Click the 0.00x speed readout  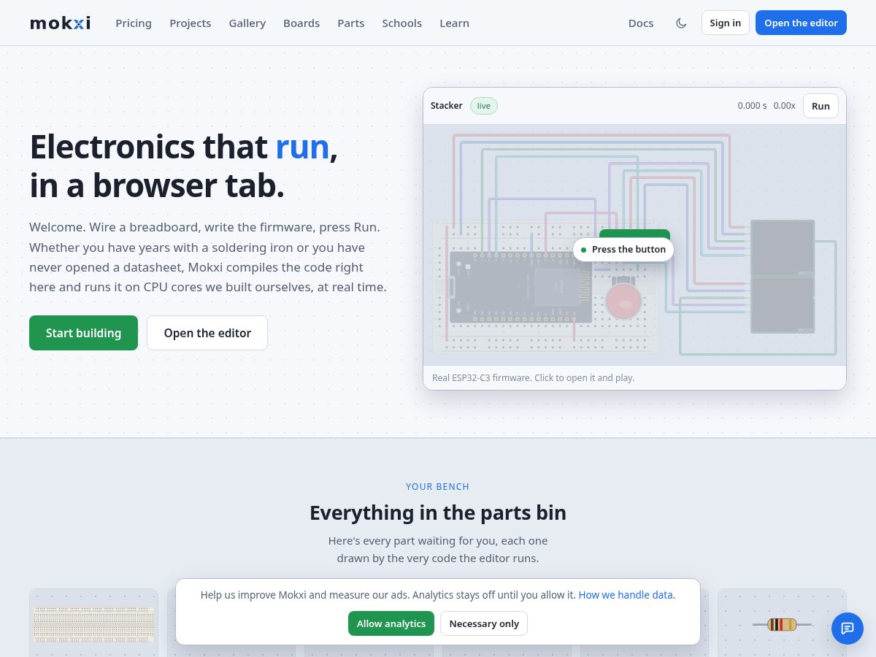(784, 106)
